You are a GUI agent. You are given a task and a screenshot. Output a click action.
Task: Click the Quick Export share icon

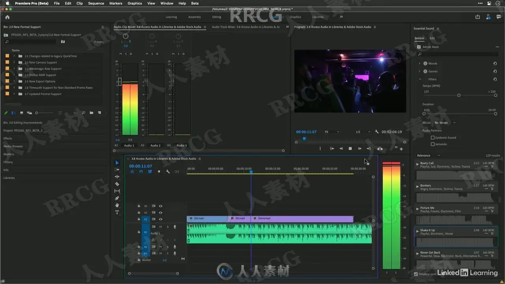[478, 17]
